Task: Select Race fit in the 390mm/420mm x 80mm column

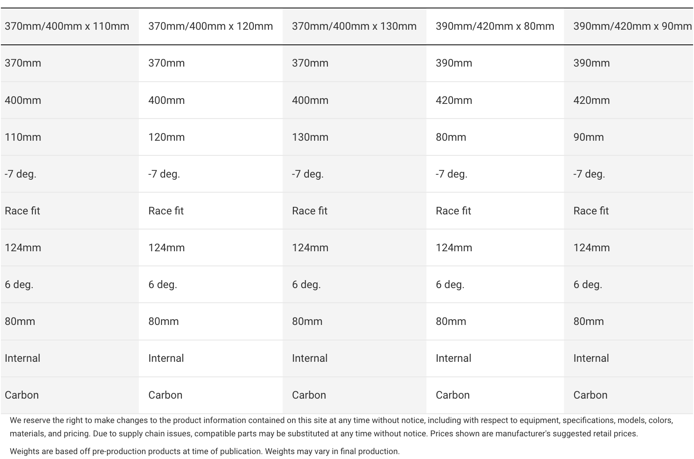Action: click(453, 211)
